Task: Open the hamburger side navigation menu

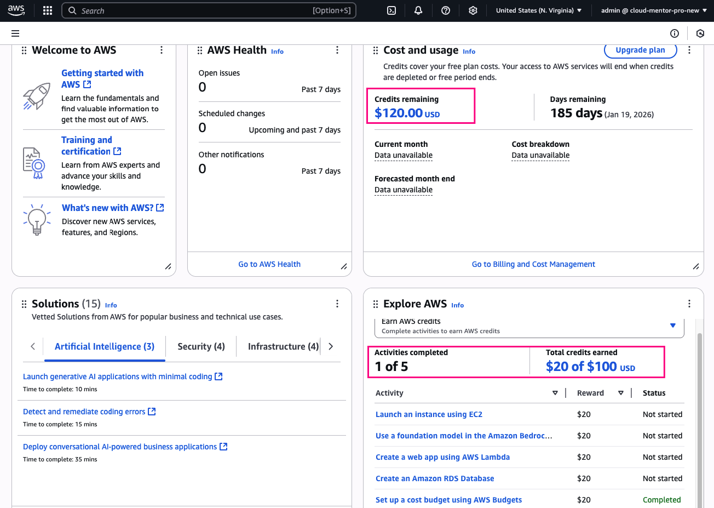Action: tap(15, 33)
